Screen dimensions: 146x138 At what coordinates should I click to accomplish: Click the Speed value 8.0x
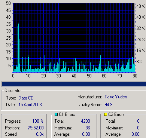40,134
